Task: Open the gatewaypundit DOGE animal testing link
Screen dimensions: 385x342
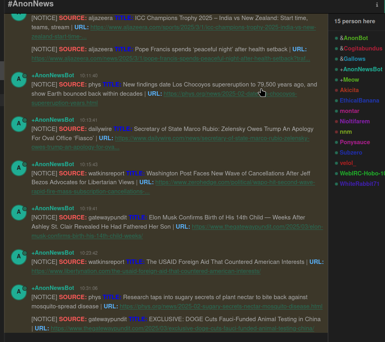Action: (182, 328)
